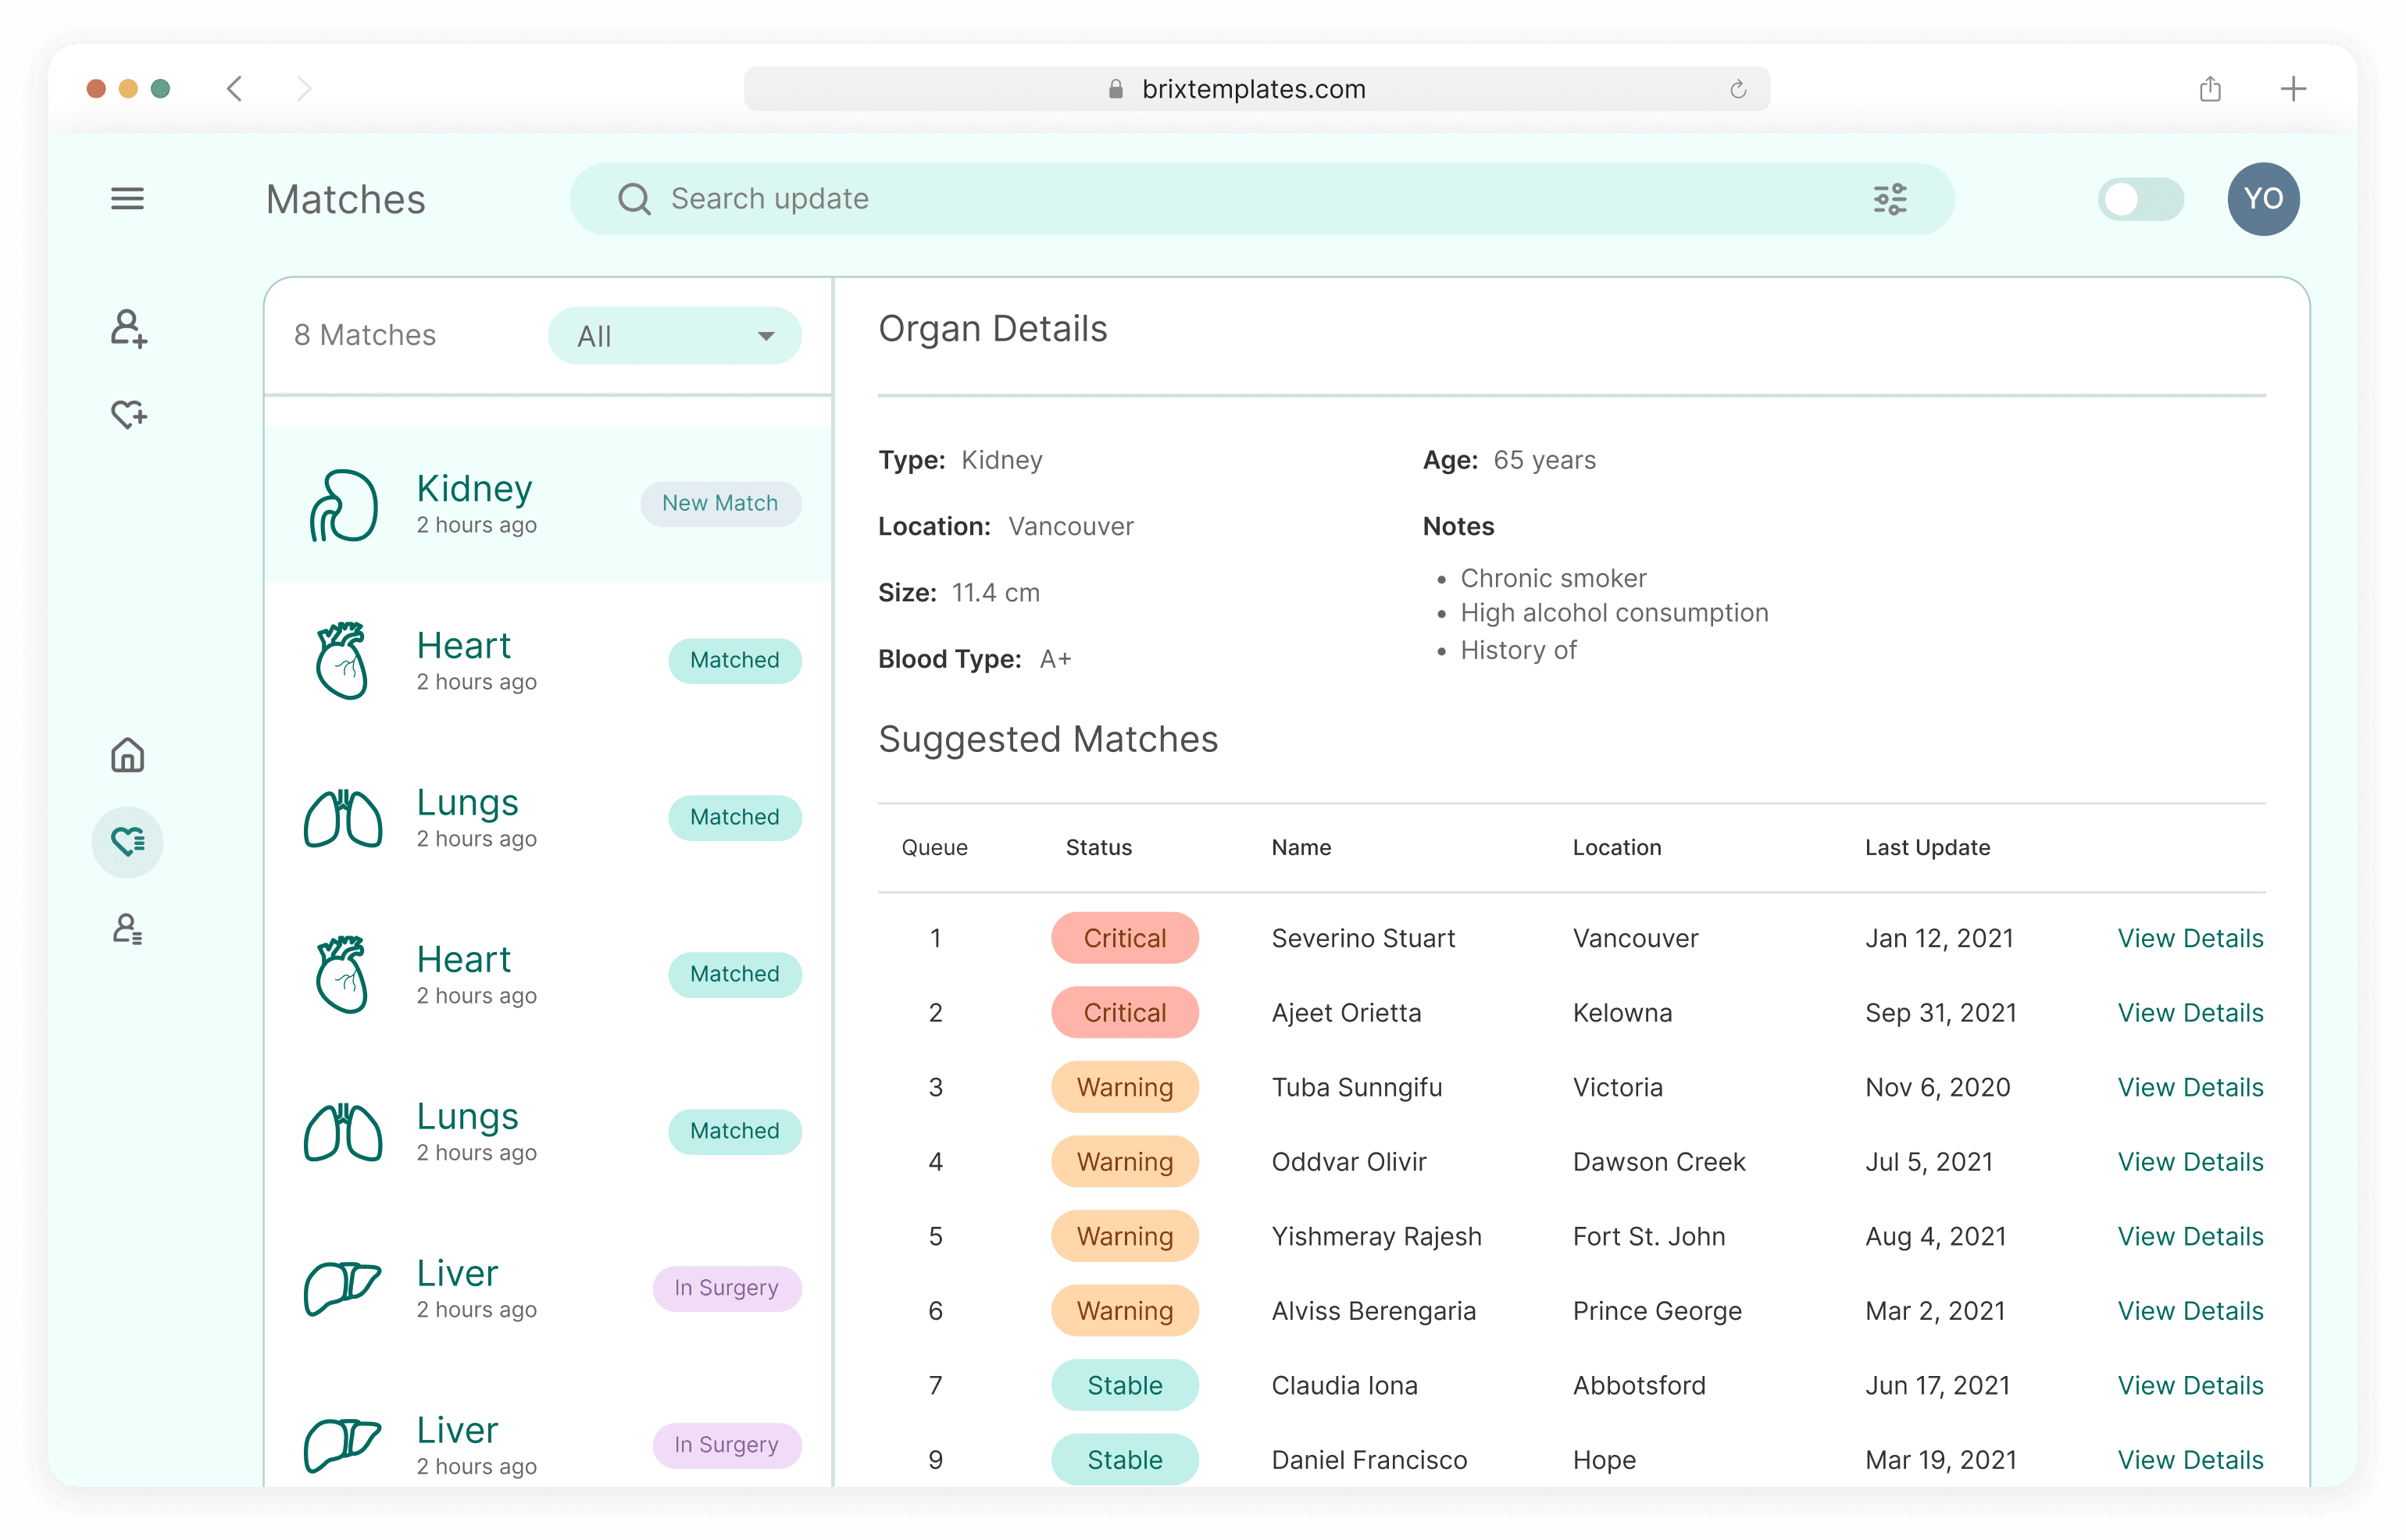Click the browser share icon
2406x1540 pixels.
(x=2210, y=89)
